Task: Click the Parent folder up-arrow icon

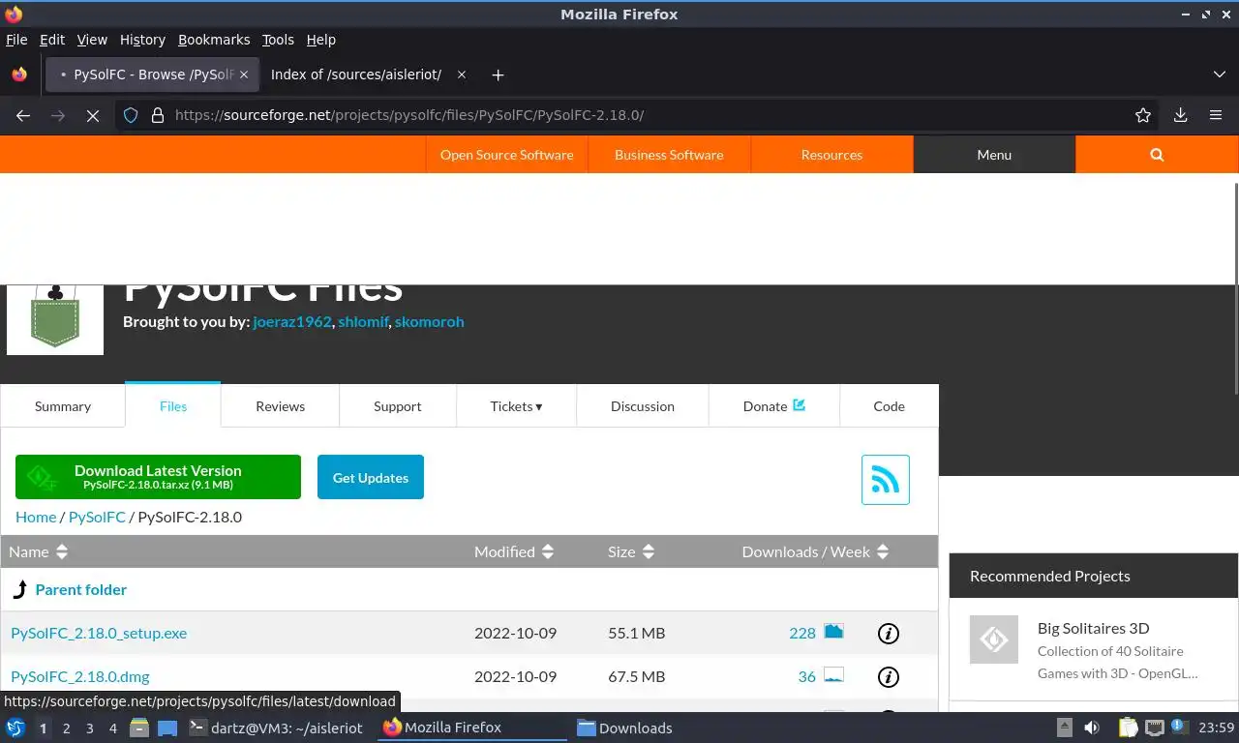Action: [20, 589]
